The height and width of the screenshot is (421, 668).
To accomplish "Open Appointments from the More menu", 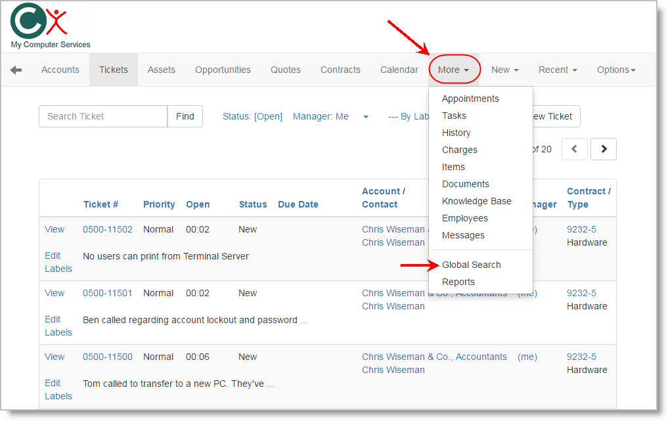I will (470, 99).
